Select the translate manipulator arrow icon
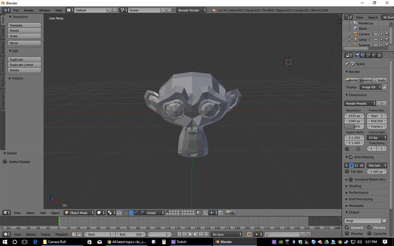Screen dimensions: 394x246 pyautogui.click(x=131, y=212)
